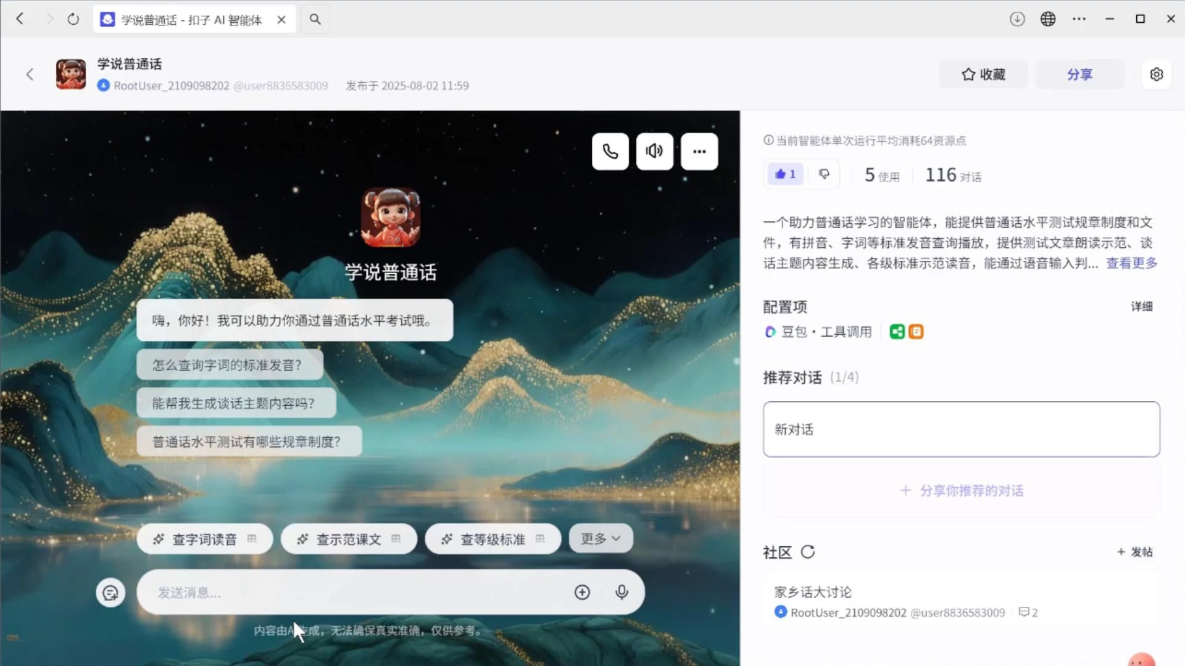Image resolution: width=1185 pixels, height=666 pixels.
Task: Click new conversation icon left of input
Action: point(110,593)
